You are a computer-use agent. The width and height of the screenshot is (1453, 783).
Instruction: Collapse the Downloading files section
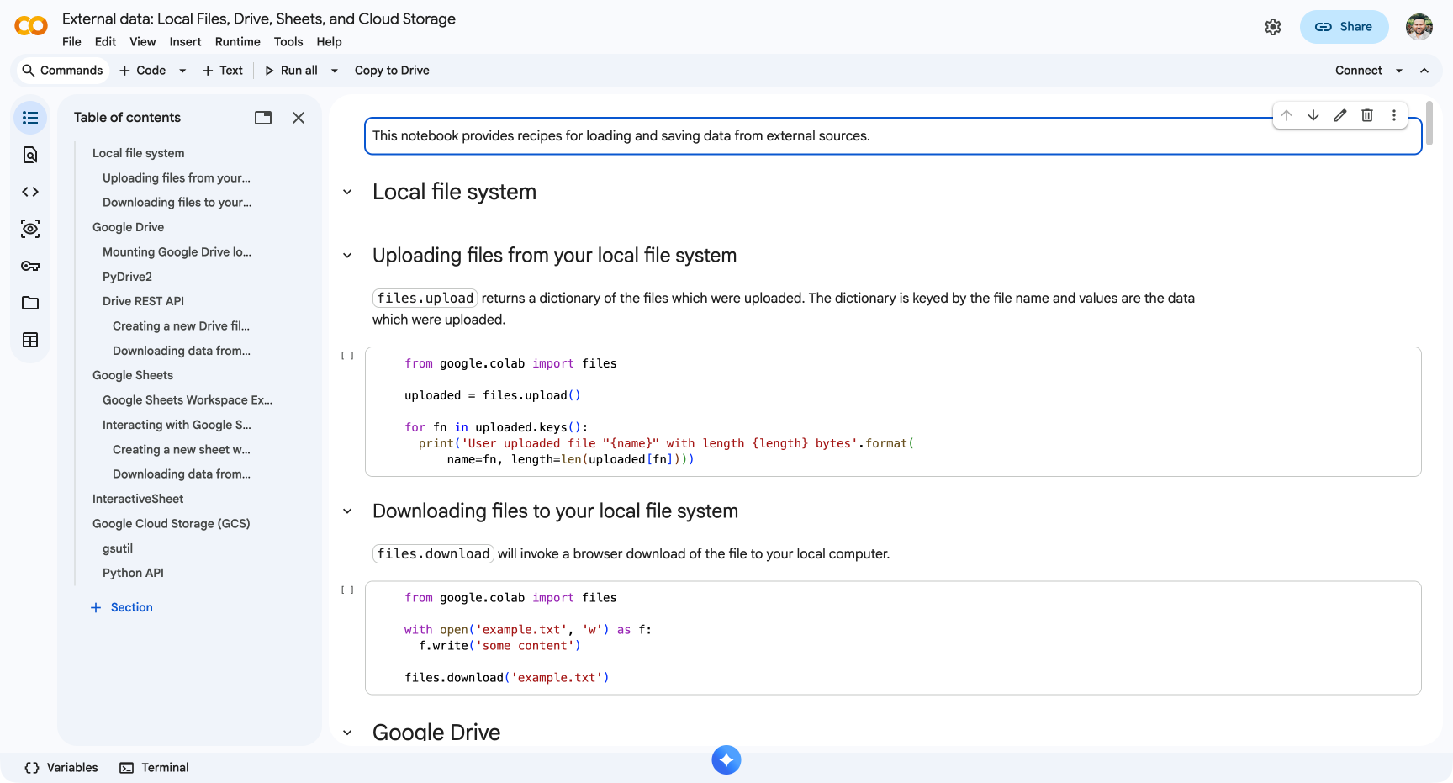347,511
